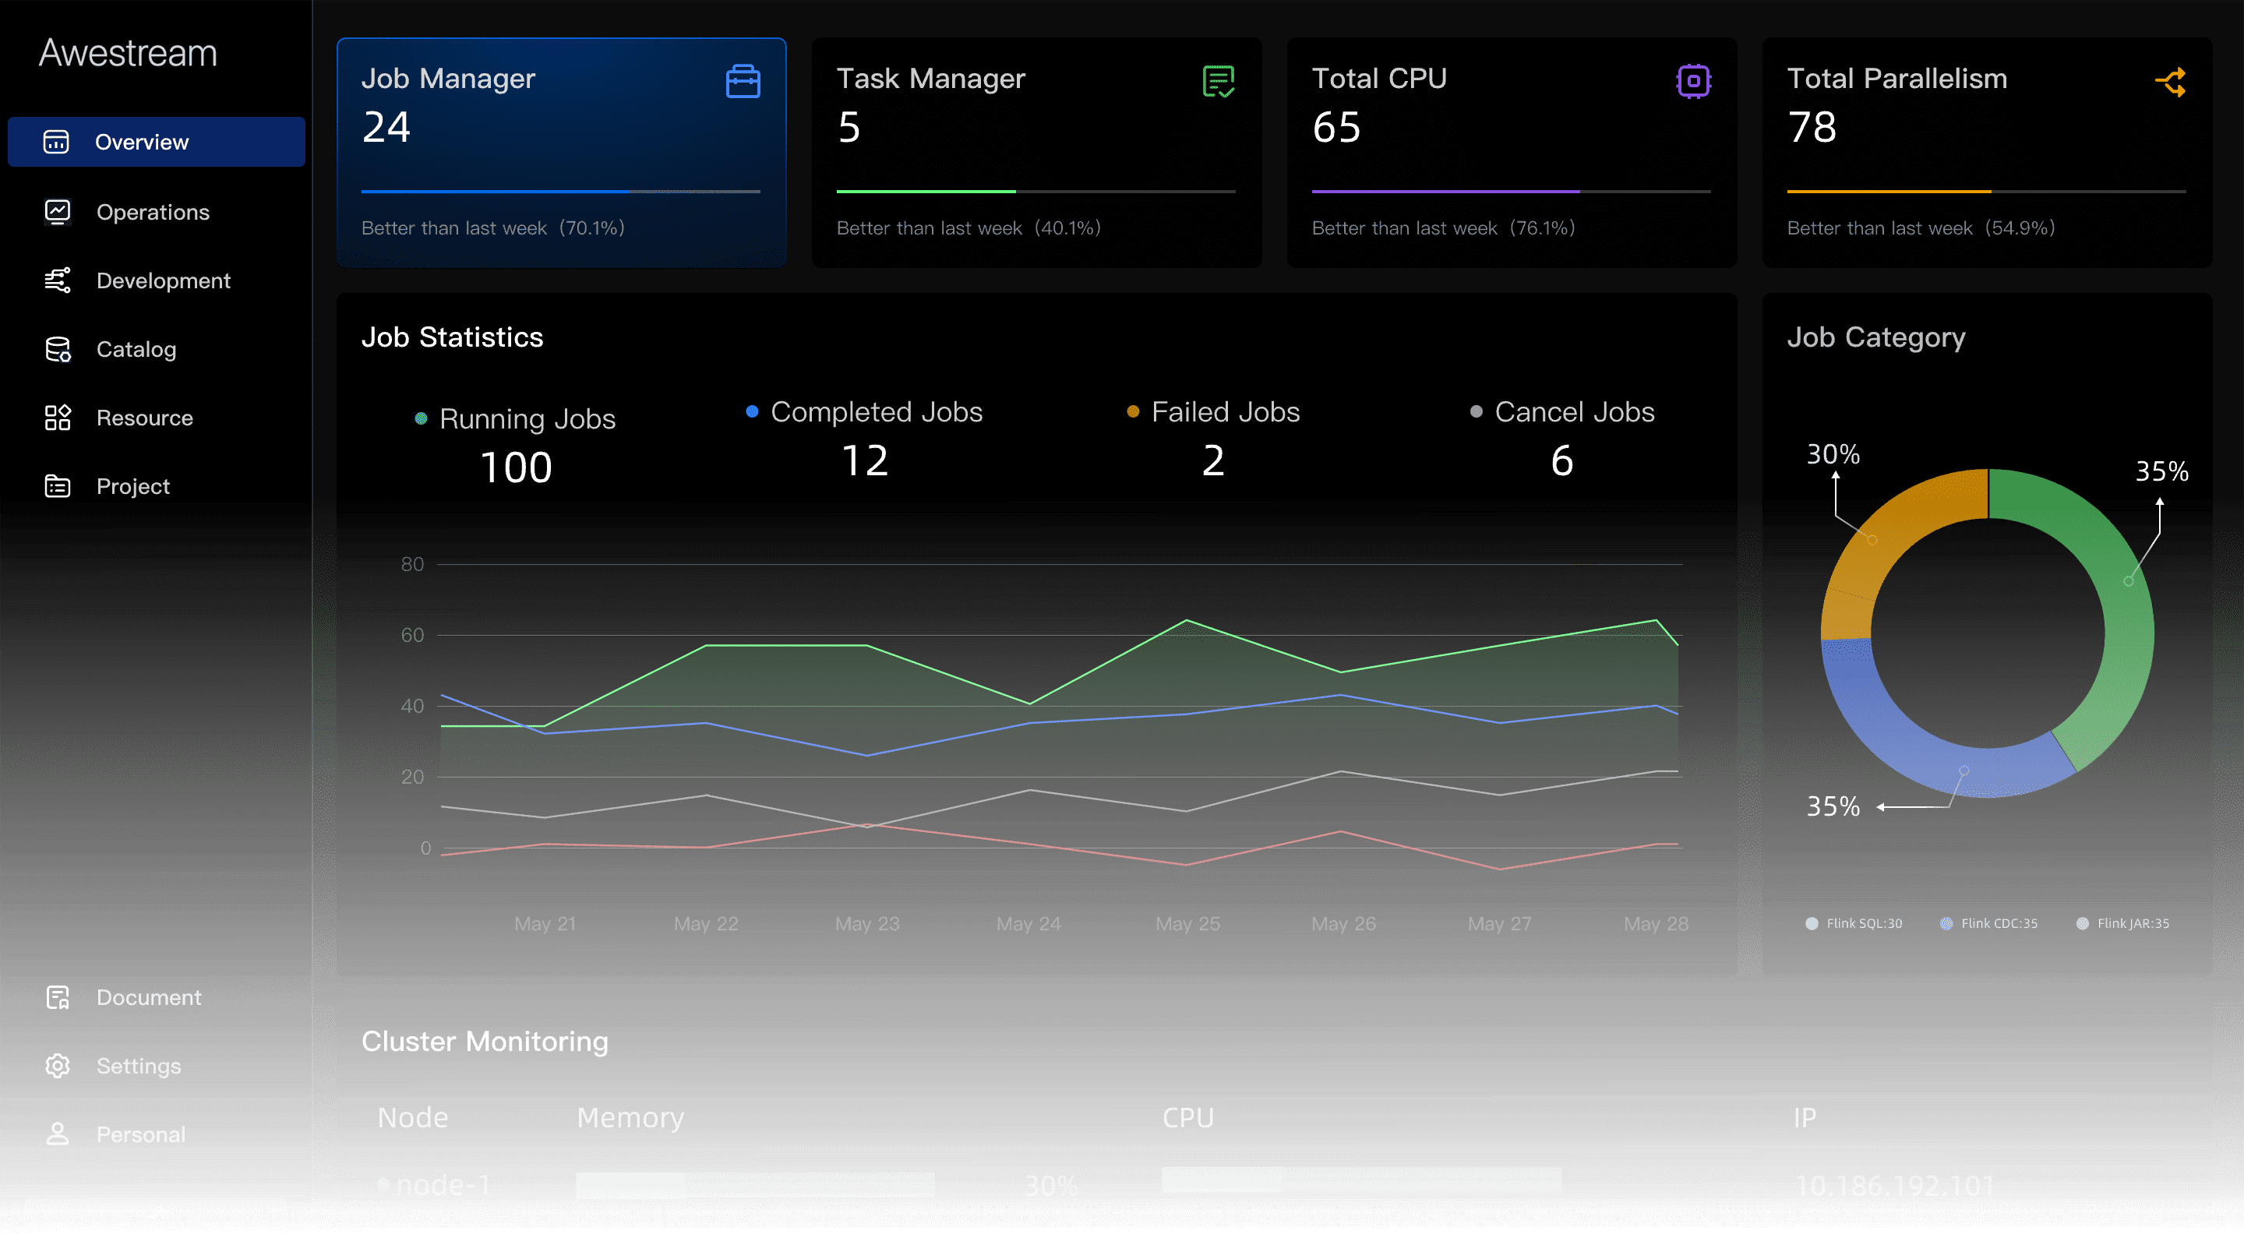Click the Resource grid icon
This screenshot has height=1259, width=2244.
tap(58, 418)
